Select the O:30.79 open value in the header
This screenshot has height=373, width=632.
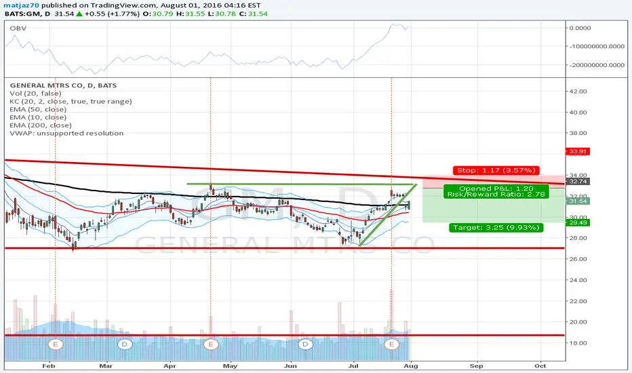[x=157, y=14]
